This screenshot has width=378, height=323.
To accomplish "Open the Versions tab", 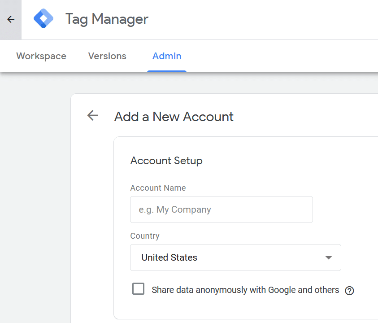I will [107, 56].
